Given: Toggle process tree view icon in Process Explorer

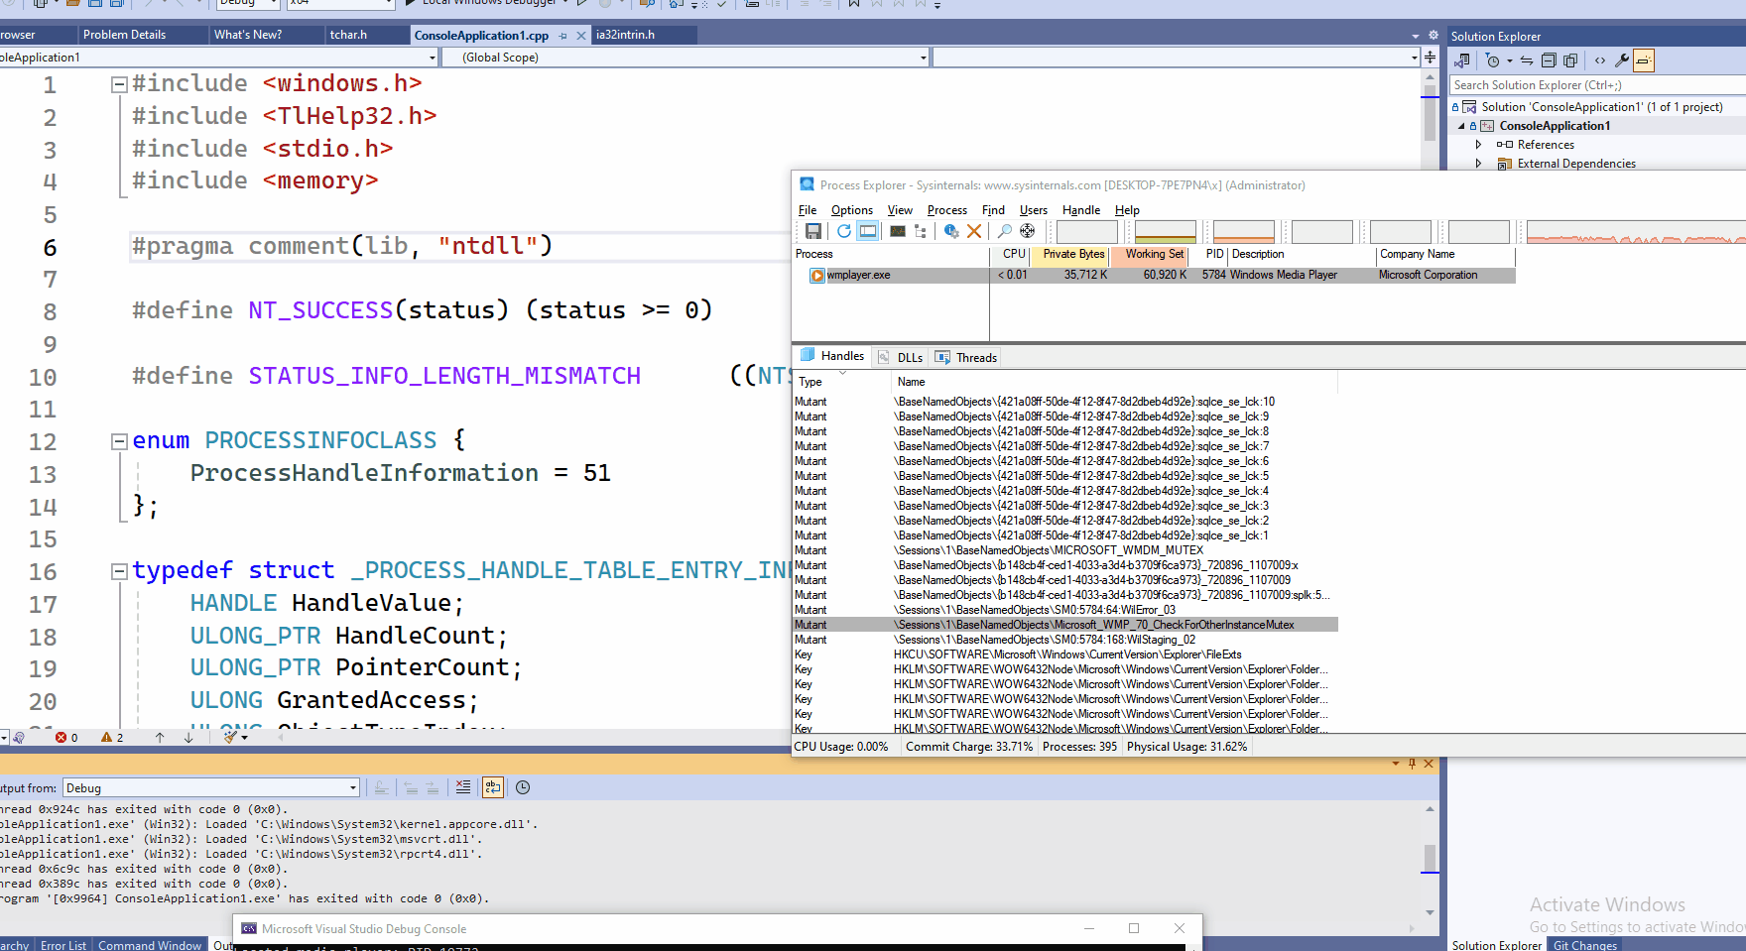Looking at the screenshot, I should (x=921, y=231).
